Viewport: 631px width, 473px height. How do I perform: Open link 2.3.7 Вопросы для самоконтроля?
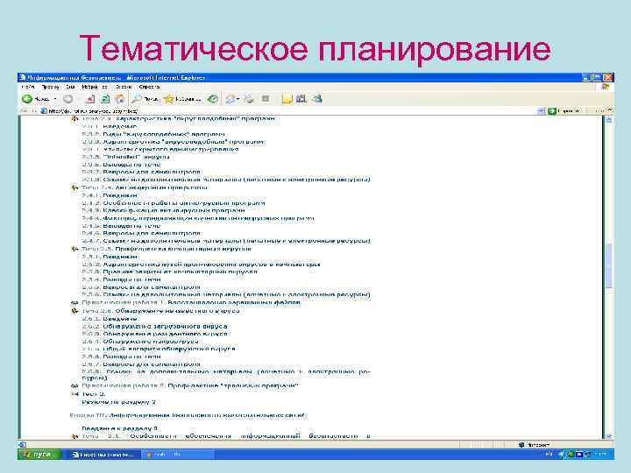coord(141,173)
